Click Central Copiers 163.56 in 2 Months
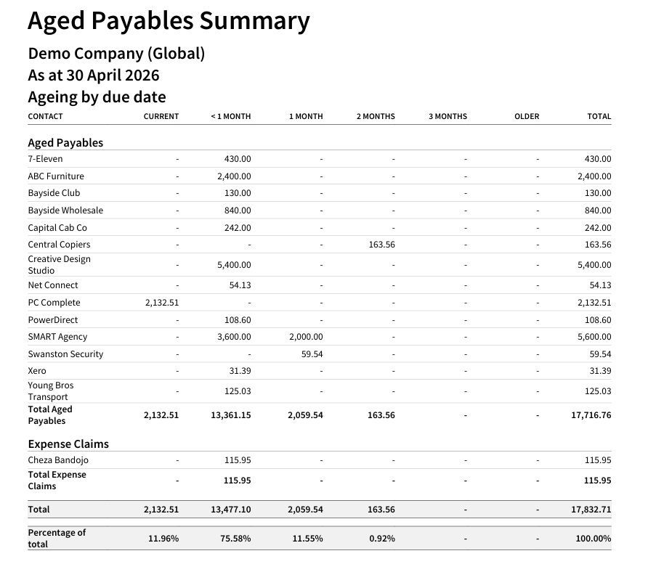The height and width of the screenshot is (572, 648). click(x=382, y=245)
